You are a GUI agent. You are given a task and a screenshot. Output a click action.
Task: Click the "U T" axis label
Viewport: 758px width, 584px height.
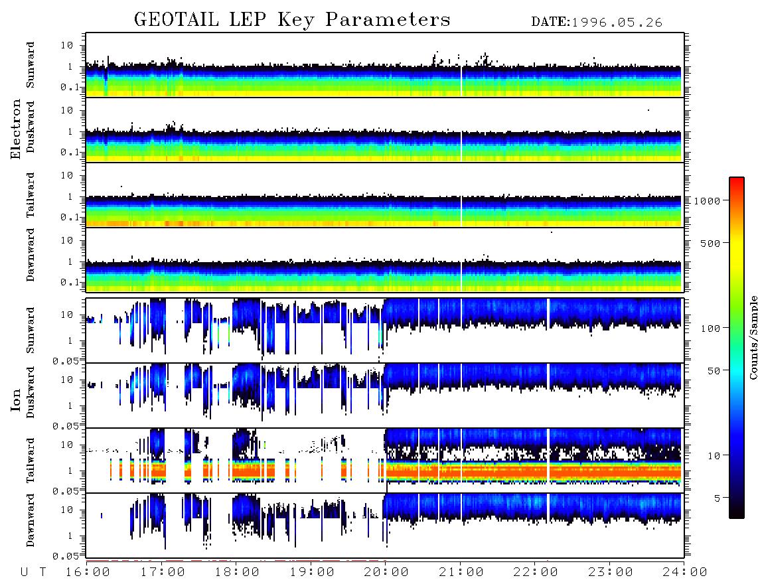[x=34, y=573]
